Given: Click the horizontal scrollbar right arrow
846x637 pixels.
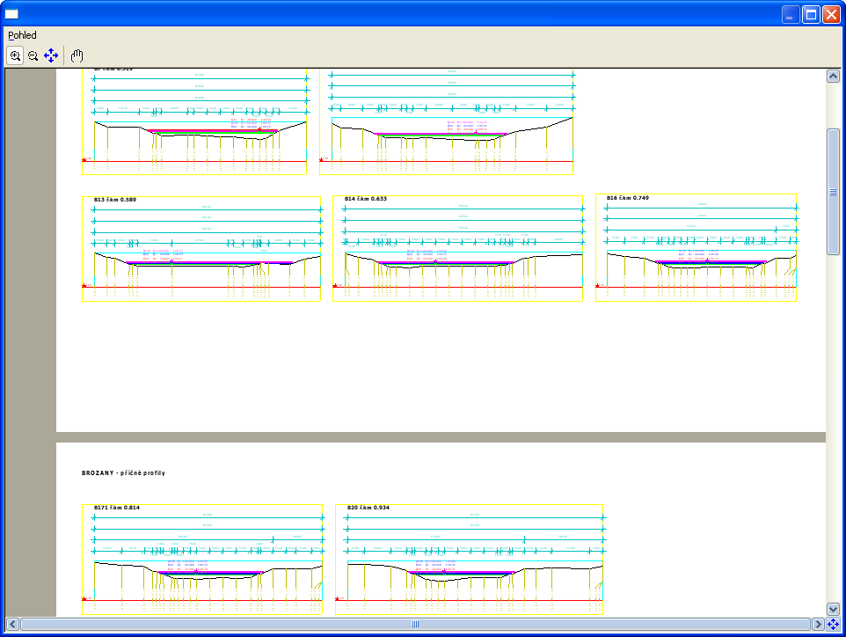Looking at the screenshot, I should (818, 624).
